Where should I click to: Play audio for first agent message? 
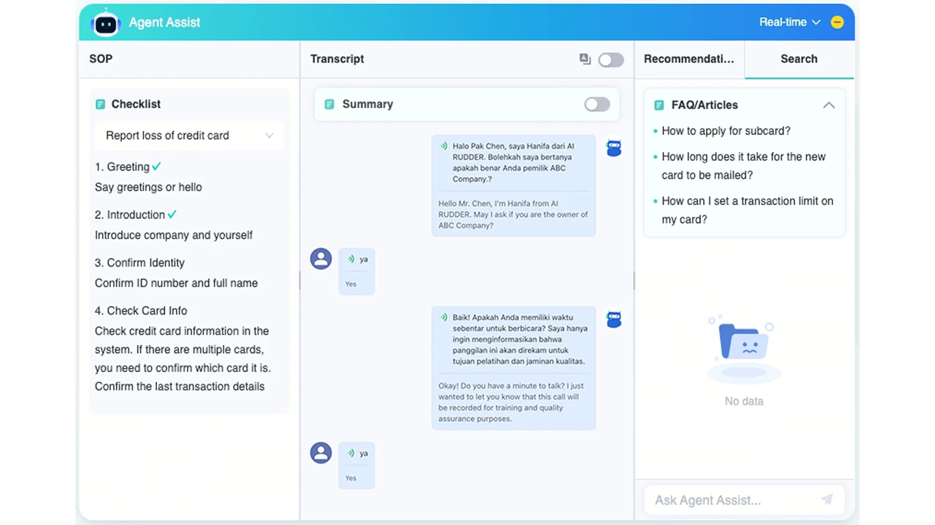[444, 146]
